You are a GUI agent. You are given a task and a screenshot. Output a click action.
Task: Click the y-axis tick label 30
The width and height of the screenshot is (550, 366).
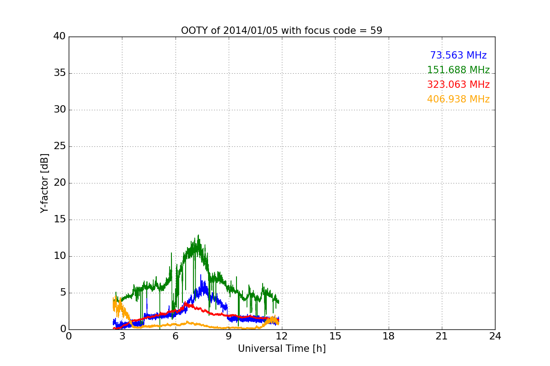tap(60, 110)
